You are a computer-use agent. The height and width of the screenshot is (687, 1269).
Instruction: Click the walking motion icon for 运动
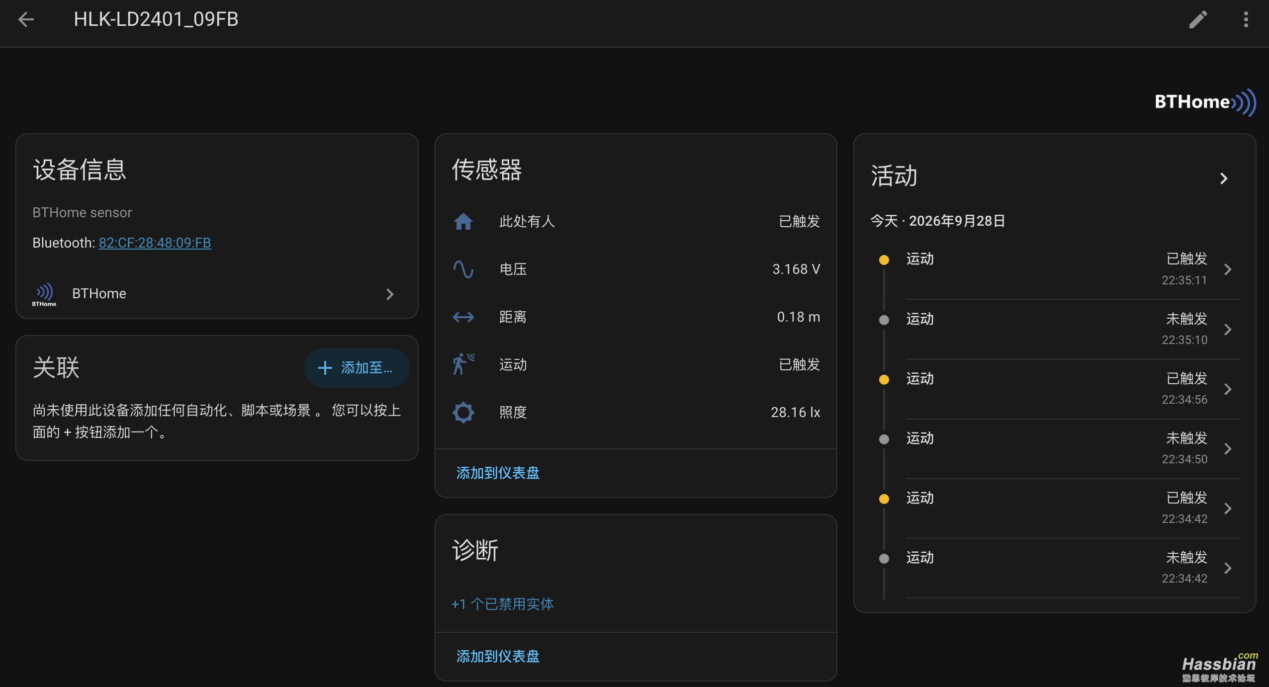pyautogui.click(x=463, y=364)
